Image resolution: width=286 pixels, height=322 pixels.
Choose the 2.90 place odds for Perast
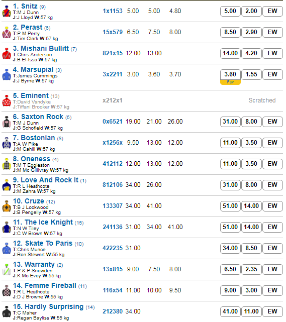tap(251, 32)
